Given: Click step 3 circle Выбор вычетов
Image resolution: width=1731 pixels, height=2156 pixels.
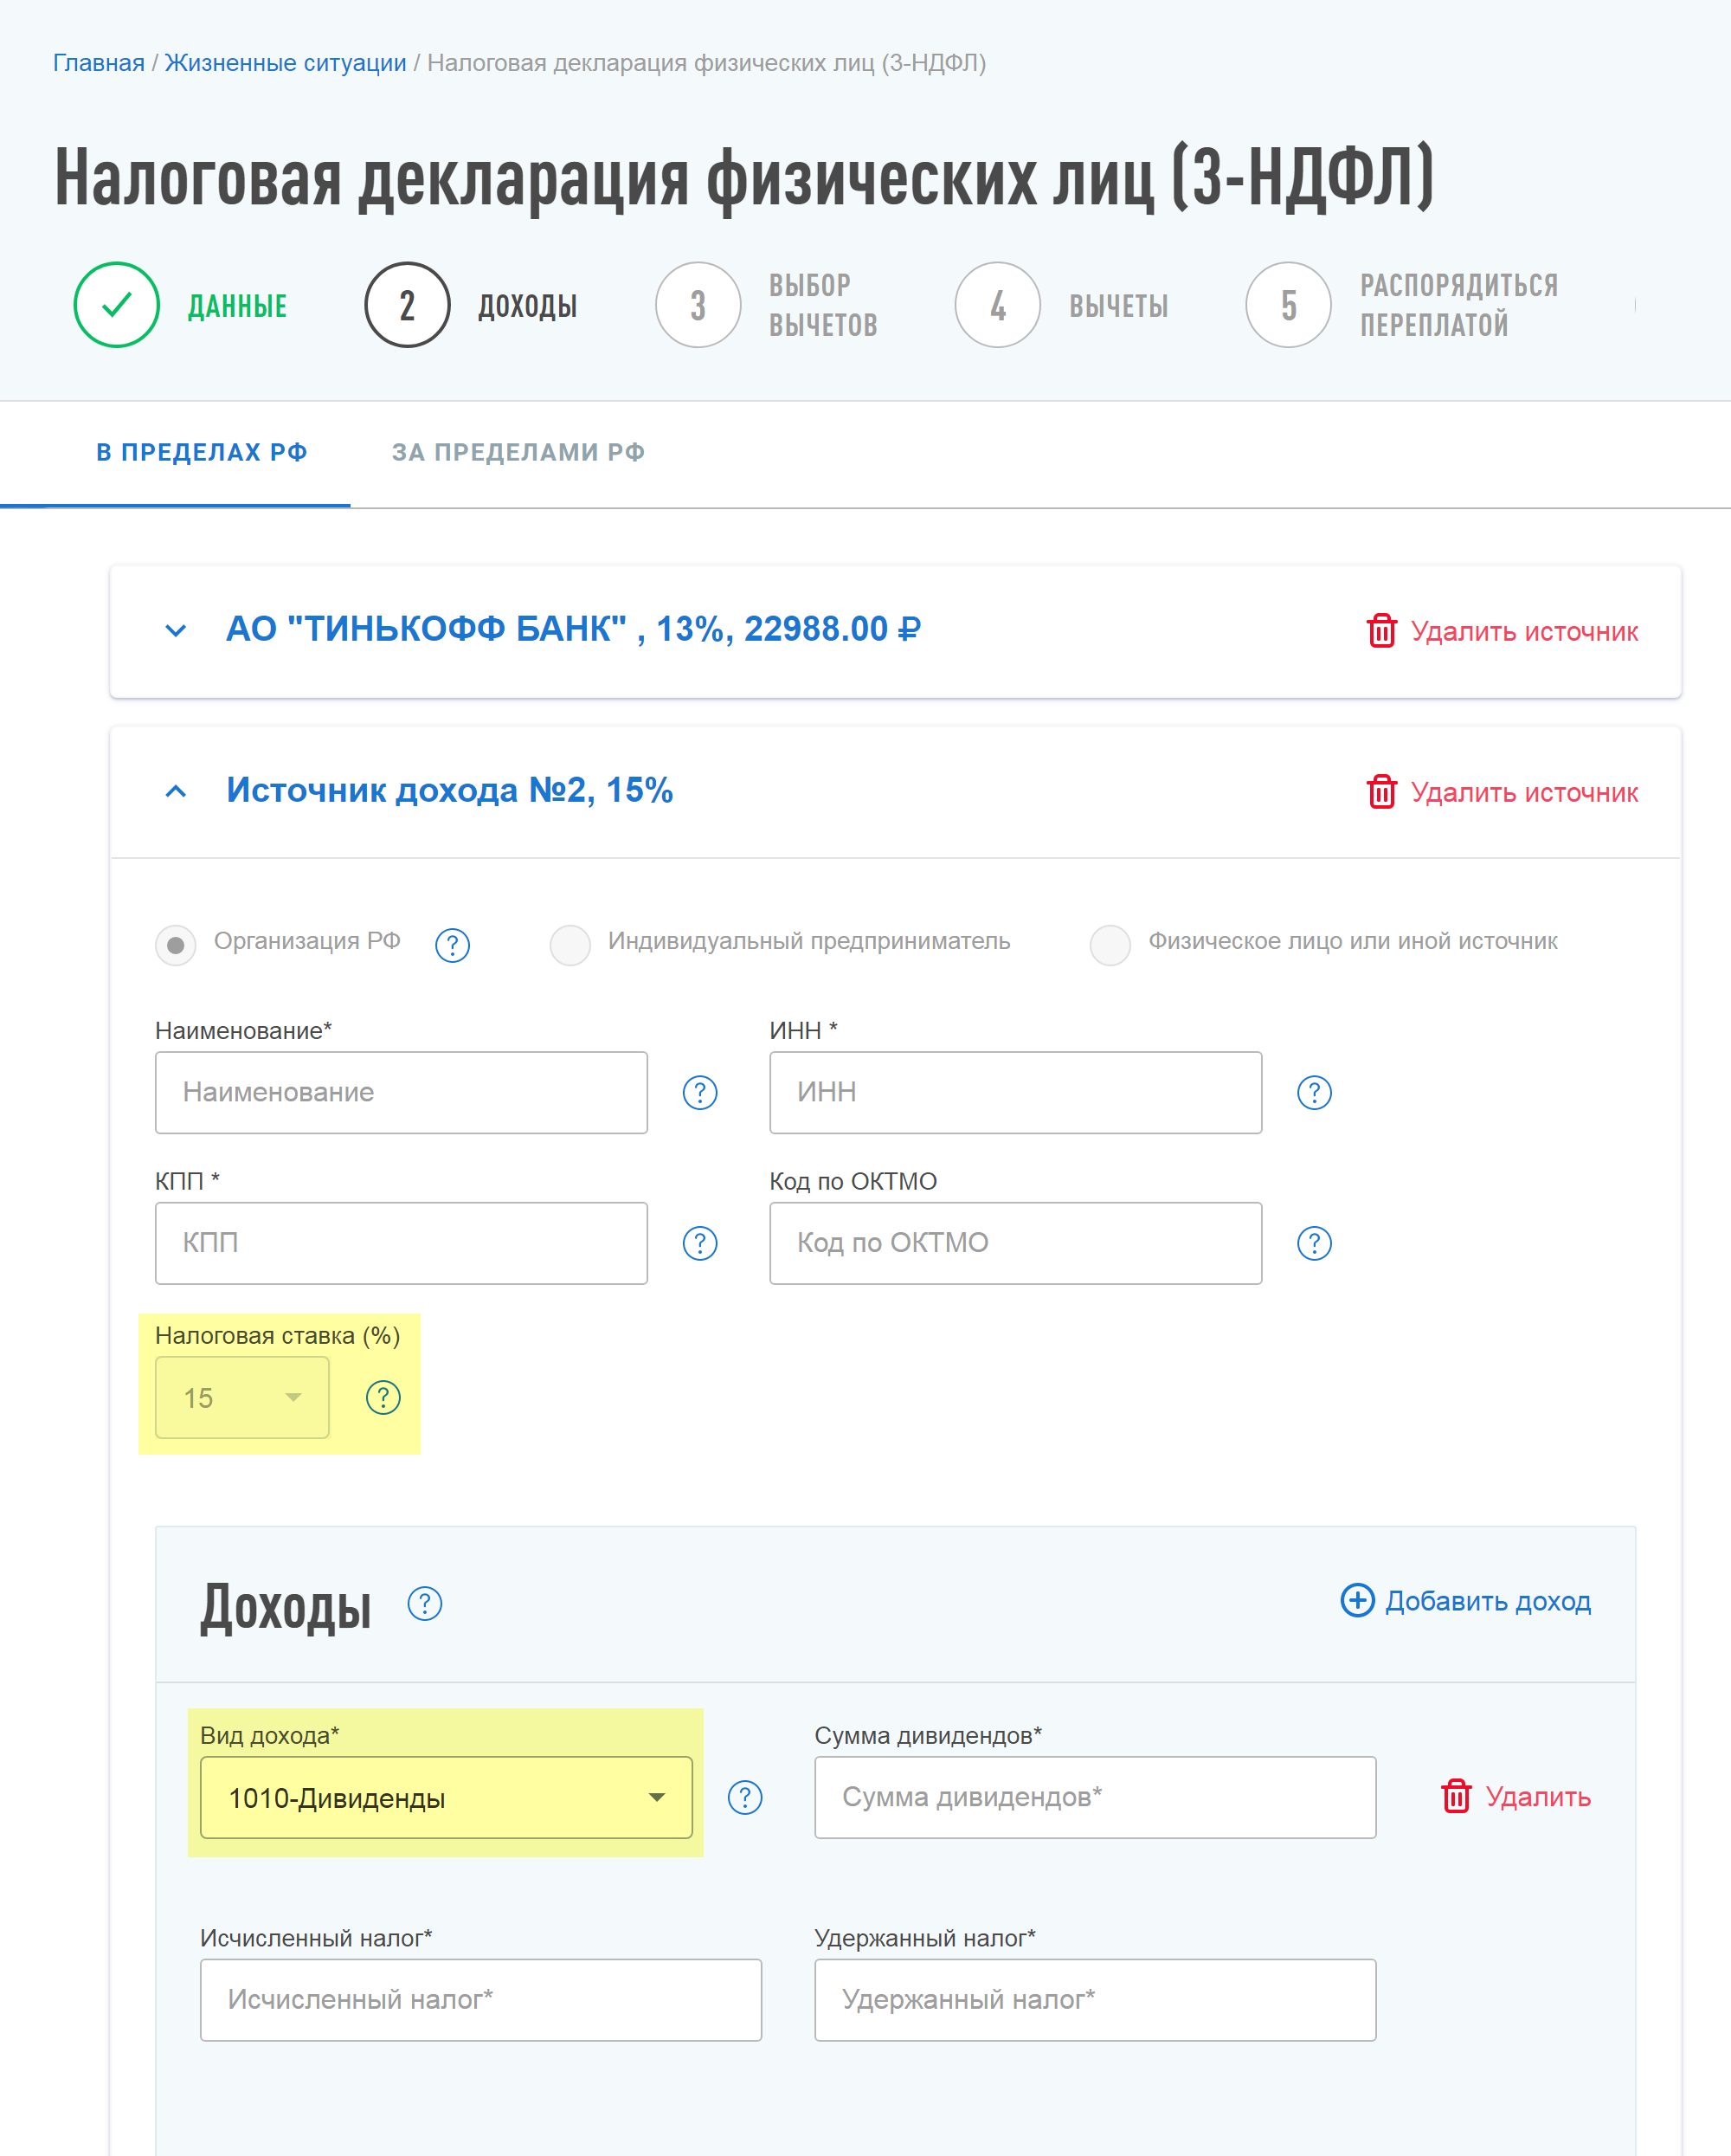Looking at the screenshot, I should [698, 305].
